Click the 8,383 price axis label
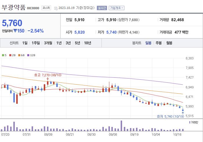The image size is (203, 142). (x=190, y=58)
